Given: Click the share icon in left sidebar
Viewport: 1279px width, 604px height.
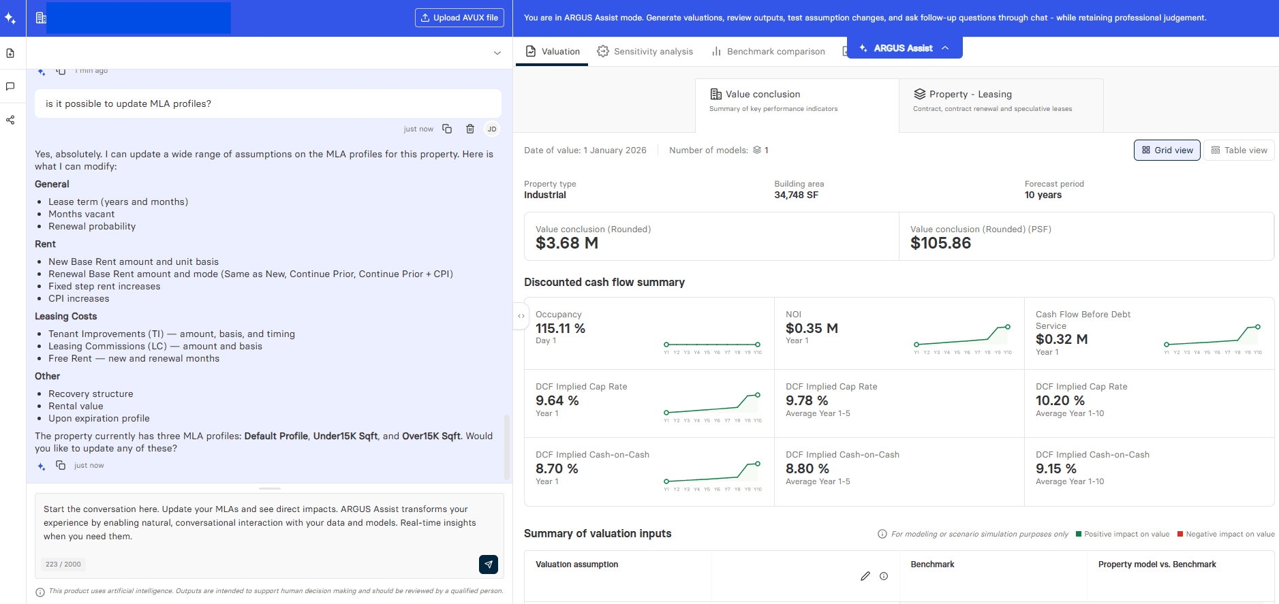Looking at the screenshot, I should coord(10,120).
